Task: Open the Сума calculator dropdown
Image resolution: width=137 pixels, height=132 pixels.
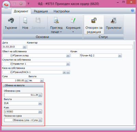Action: pyautogui.click(x=26, y=81)
